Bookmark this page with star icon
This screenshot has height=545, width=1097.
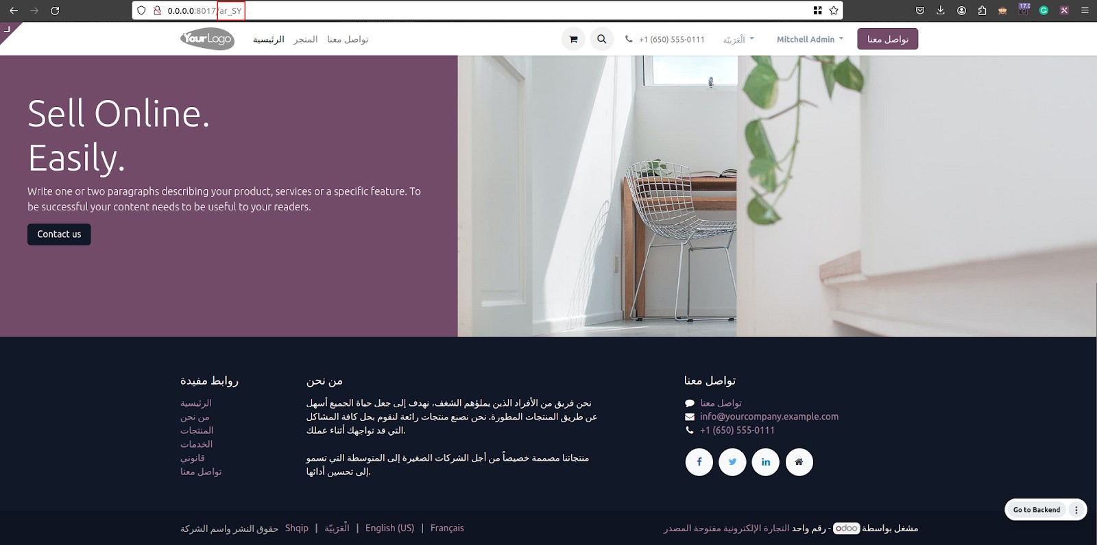tap(834, 10)
